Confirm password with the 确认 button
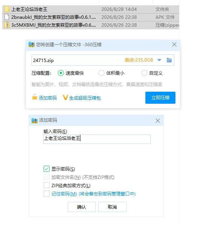Viewport: 207px width, 227px height. point(82,207)
